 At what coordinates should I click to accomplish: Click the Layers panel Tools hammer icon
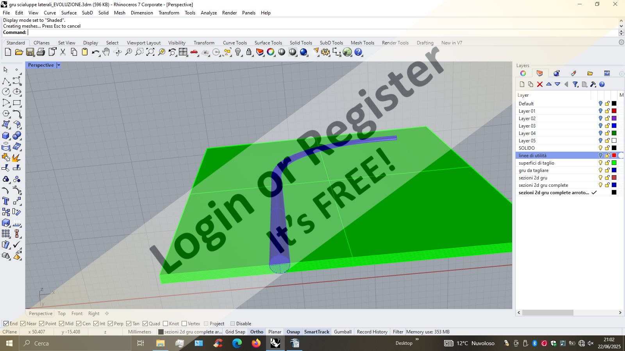pos(593,84)
